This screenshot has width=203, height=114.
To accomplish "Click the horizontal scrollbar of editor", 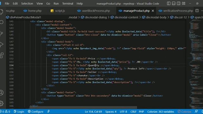I will 83,108.
